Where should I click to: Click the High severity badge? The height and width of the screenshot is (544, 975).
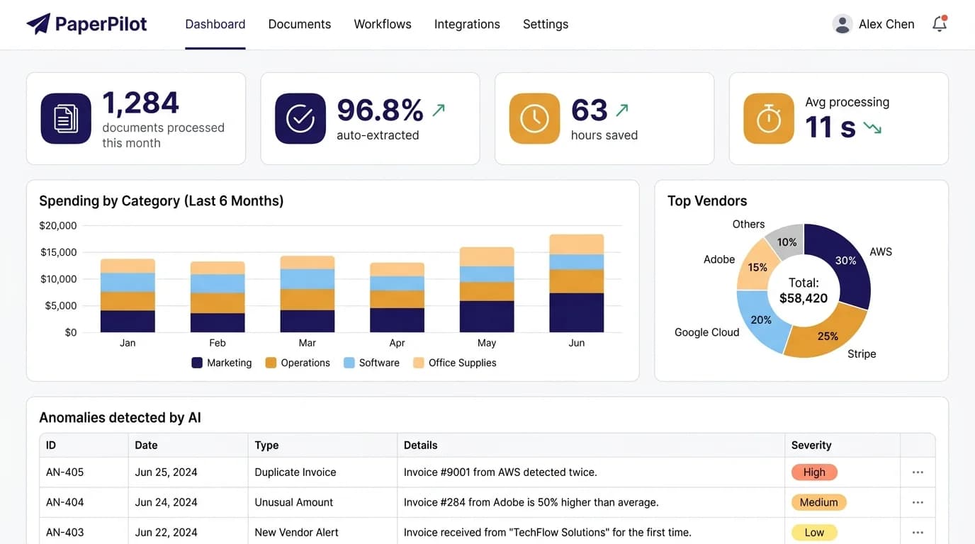coord(814,472)
